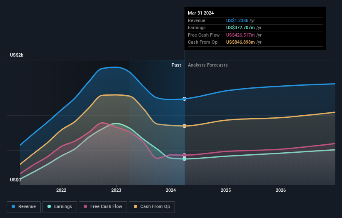Screen dimensions: 342x218
Task: Toggle the Revenue legend button
Action: [24, 207]
